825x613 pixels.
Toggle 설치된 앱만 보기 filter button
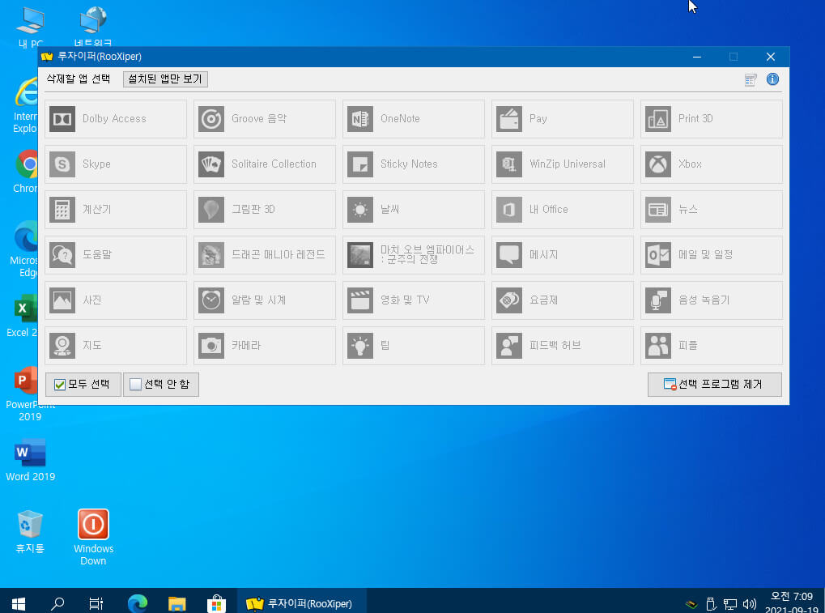click(x=165, y=79)
